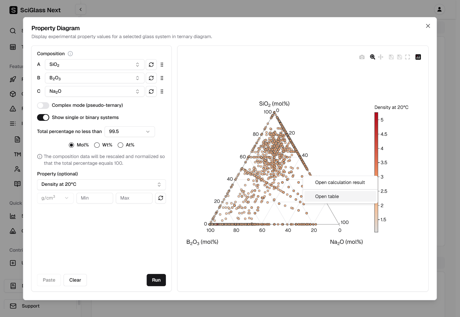Click the Density color scale bar
Image resolution: width=460 pixels, height=317 pixels.
click(x=376, y=172)
